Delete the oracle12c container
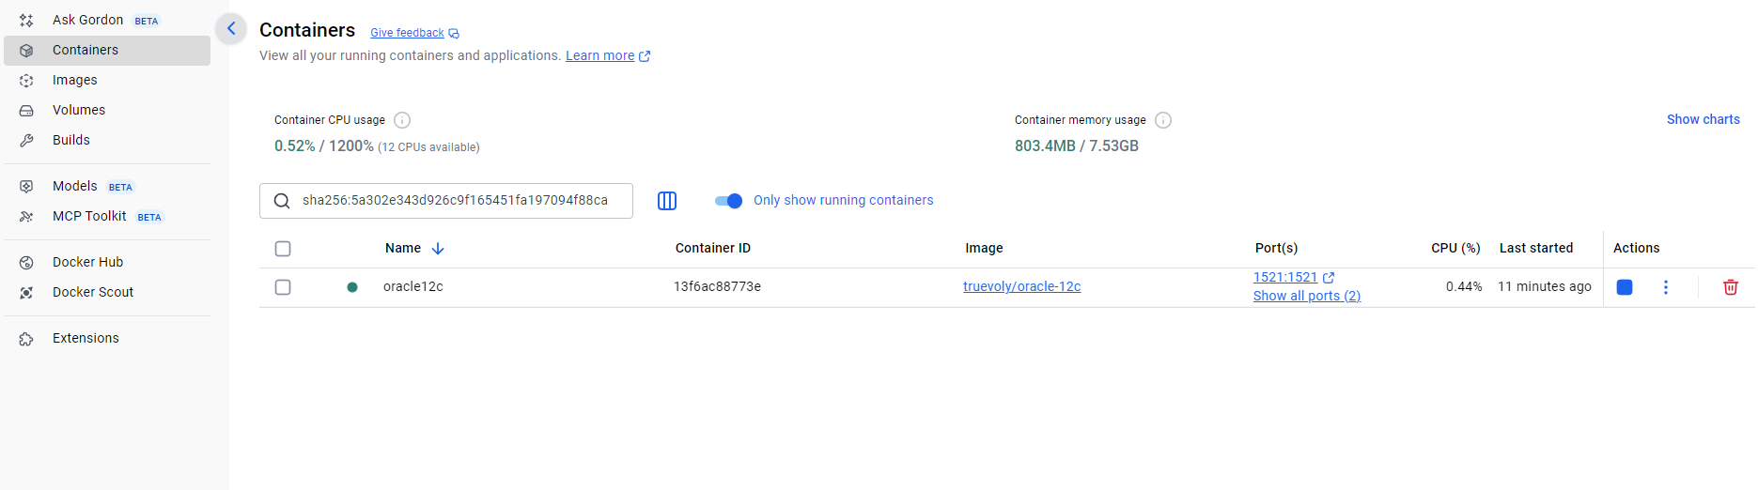Screen dimensions: 1758x490 (x=1731, y=287)
